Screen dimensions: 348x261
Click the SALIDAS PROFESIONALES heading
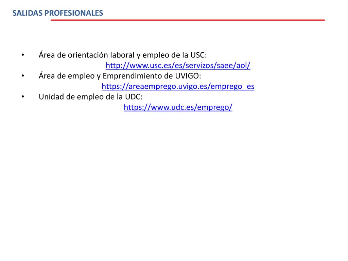(x=58, y=13)
